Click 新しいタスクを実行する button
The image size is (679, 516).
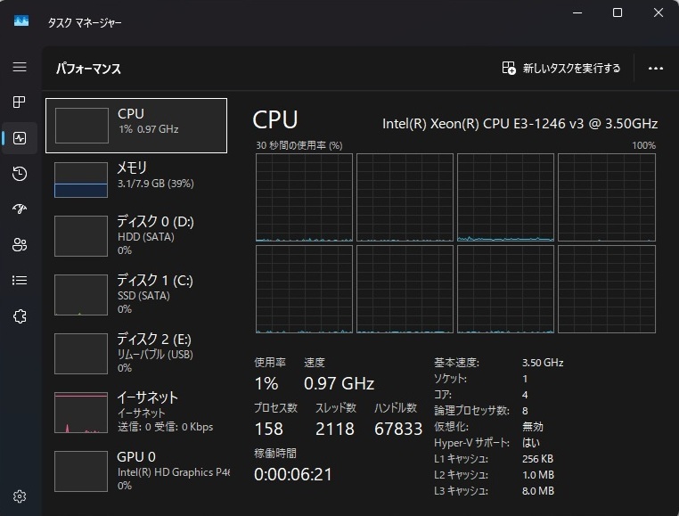click(x=561, y=68)
